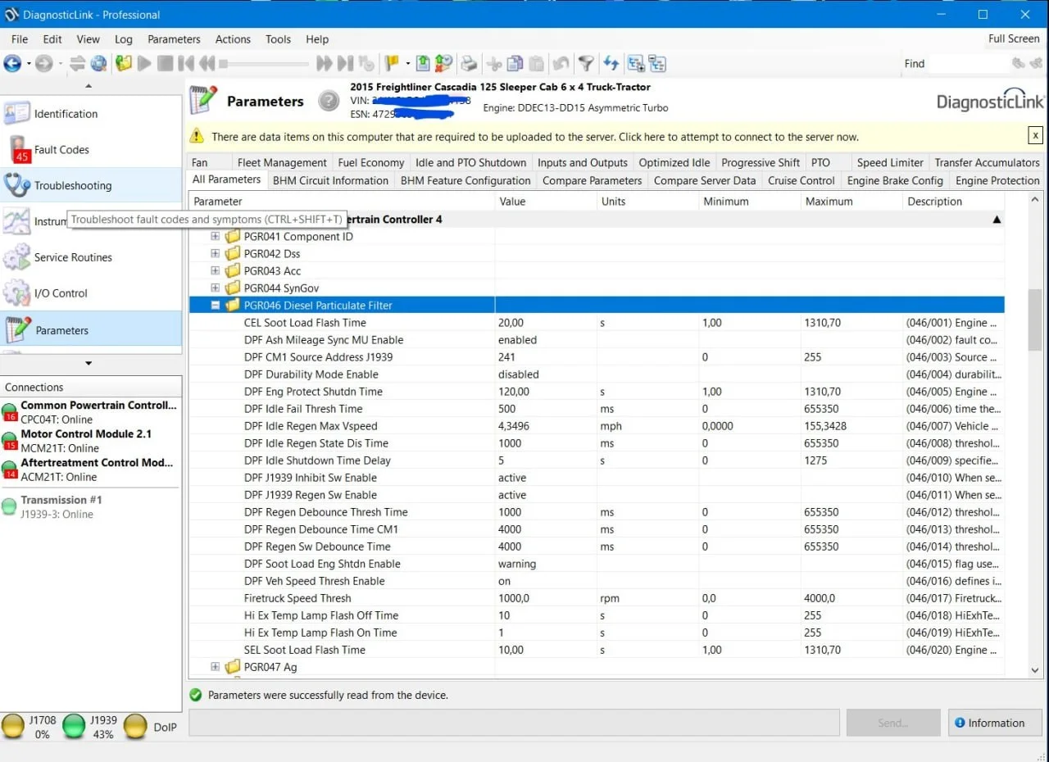
Task: Open the I/O Control sidebar item
Action: 60,293
